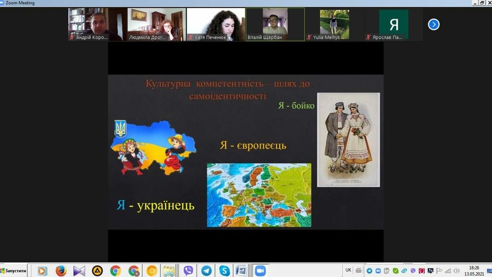Open the AIMP player taskbar icon
Image resolution: width=492 pixels, height=277 pixels.
[x=97, y=271]
